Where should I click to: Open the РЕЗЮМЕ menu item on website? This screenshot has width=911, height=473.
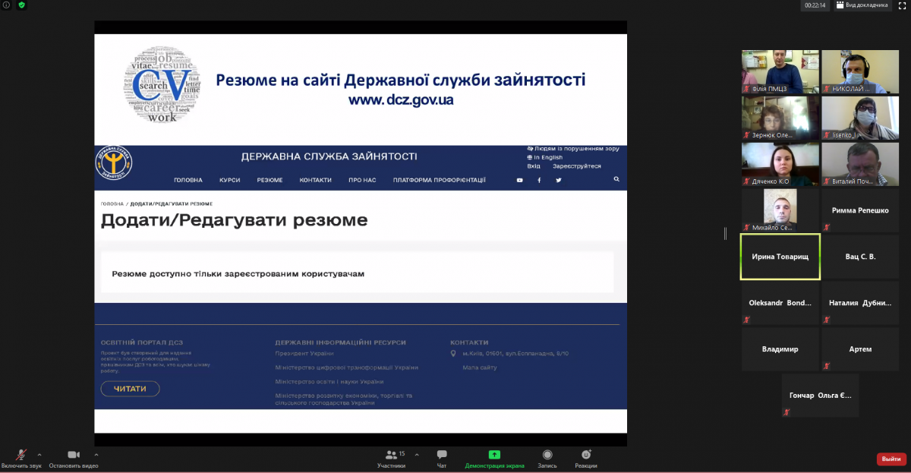(x=270, y=180)
